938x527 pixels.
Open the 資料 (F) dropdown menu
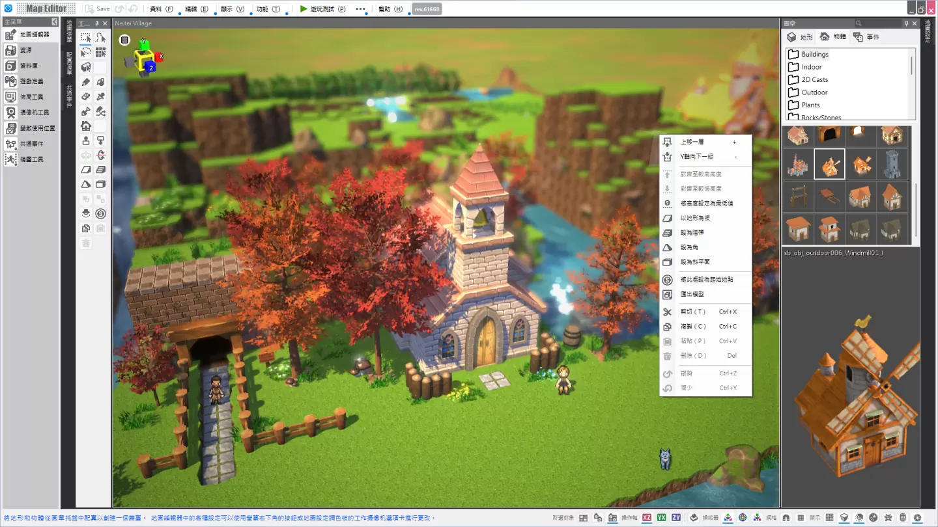coord(162,9)
